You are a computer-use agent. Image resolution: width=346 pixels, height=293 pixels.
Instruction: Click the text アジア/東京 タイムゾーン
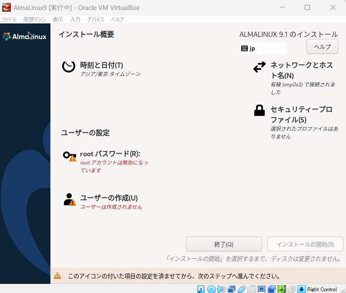click(x=110, y=74)
